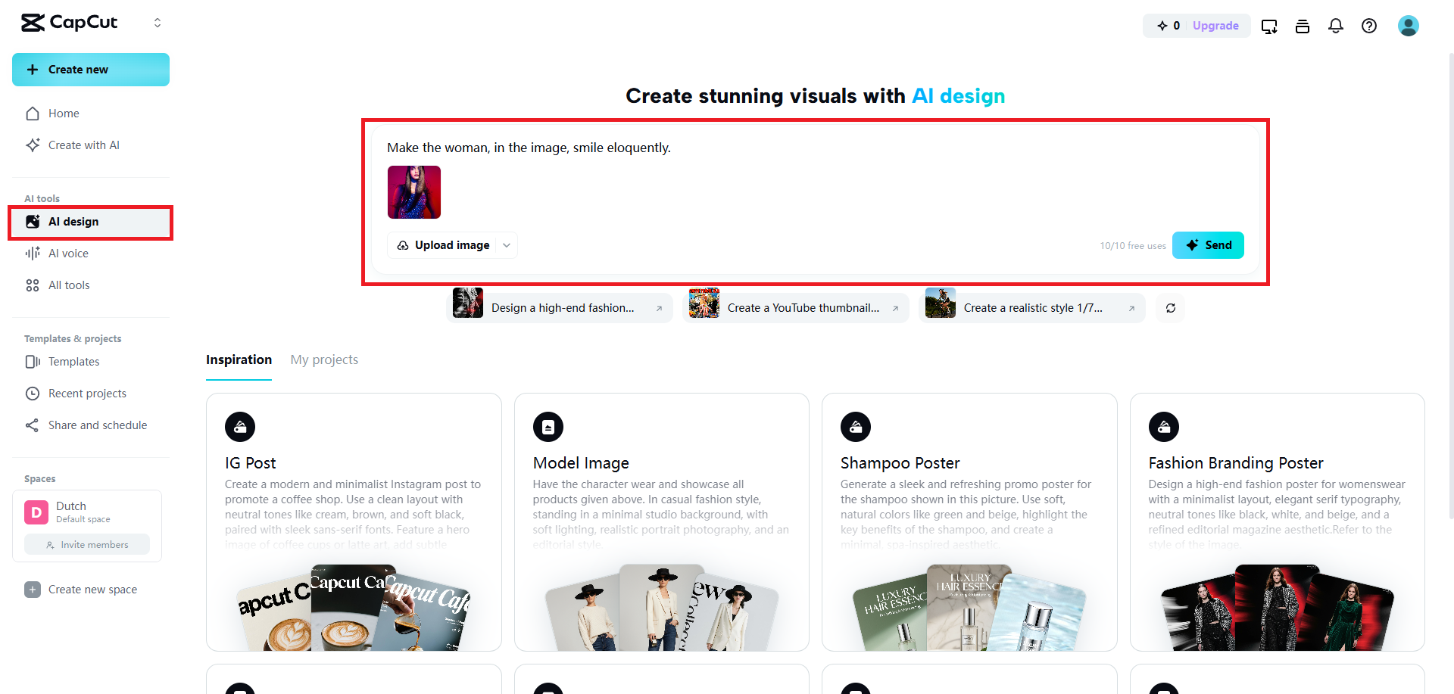Click the screen recorder download icon

(1269, 25)
